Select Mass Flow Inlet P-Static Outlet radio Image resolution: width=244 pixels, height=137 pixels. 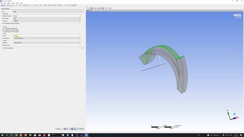click(3, 32)
